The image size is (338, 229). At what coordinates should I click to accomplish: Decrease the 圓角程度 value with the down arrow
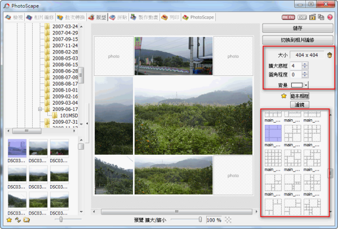pyautogui.click(x=305, y=76)
